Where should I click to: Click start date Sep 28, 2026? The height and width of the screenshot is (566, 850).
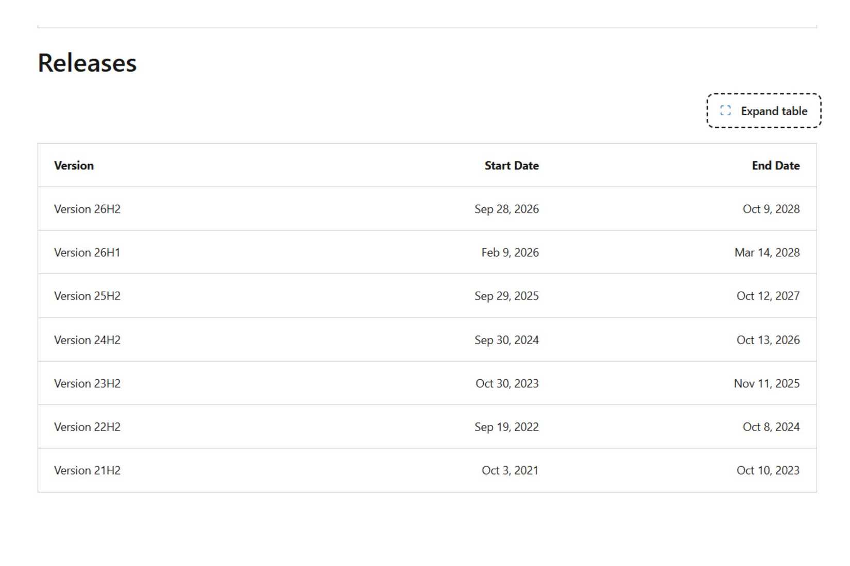[x=506, y=209]
